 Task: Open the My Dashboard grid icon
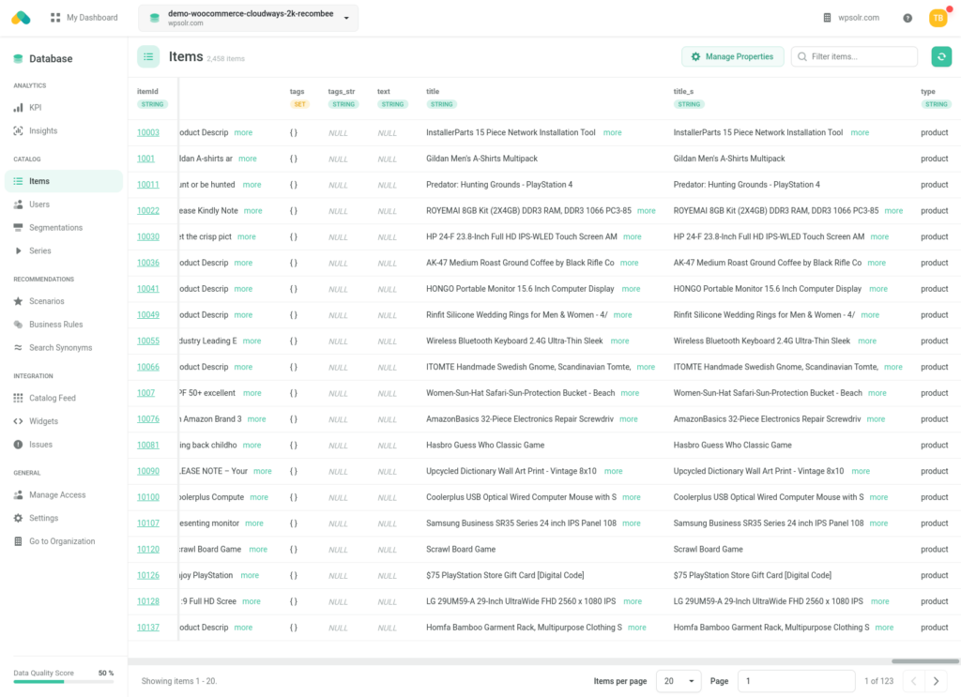(x=55, y=18)
